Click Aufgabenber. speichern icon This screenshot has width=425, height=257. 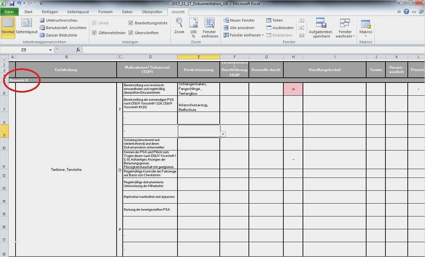[321, 24]
